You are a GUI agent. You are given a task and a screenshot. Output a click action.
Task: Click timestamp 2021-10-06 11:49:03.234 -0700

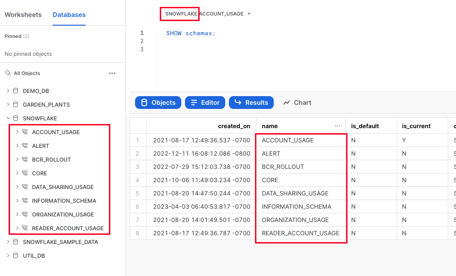(201, 180)
